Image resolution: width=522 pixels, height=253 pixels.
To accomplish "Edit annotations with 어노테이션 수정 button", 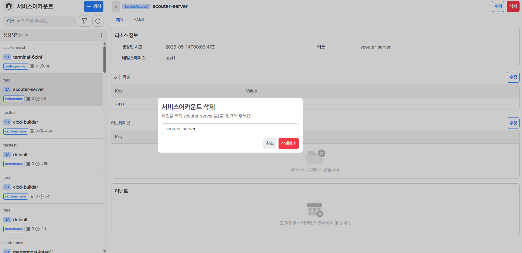I will click(x=513, y=123).
